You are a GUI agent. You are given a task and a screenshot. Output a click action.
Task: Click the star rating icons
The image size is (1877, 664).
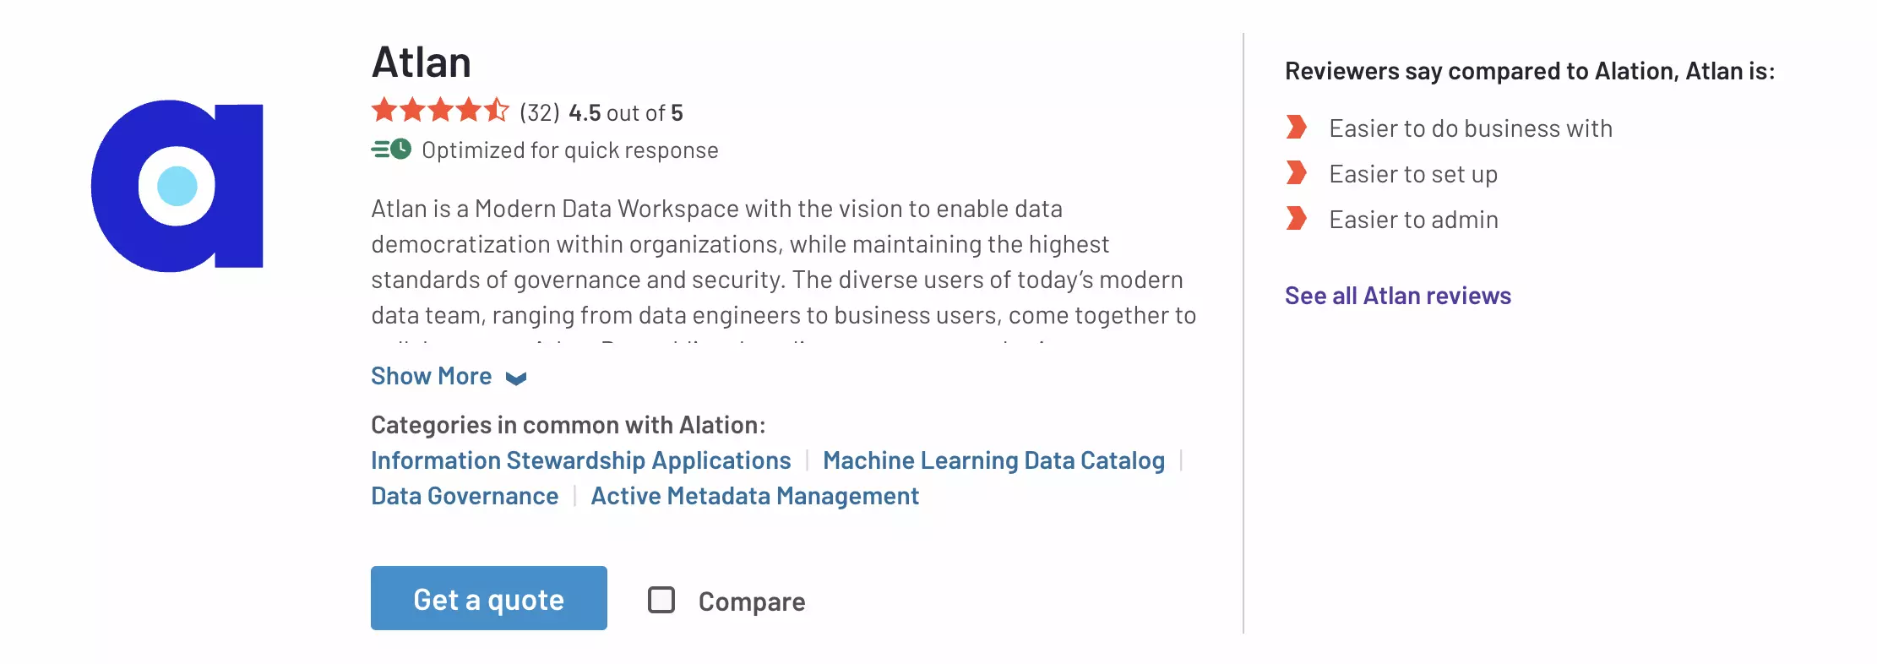tap(440, 111)
